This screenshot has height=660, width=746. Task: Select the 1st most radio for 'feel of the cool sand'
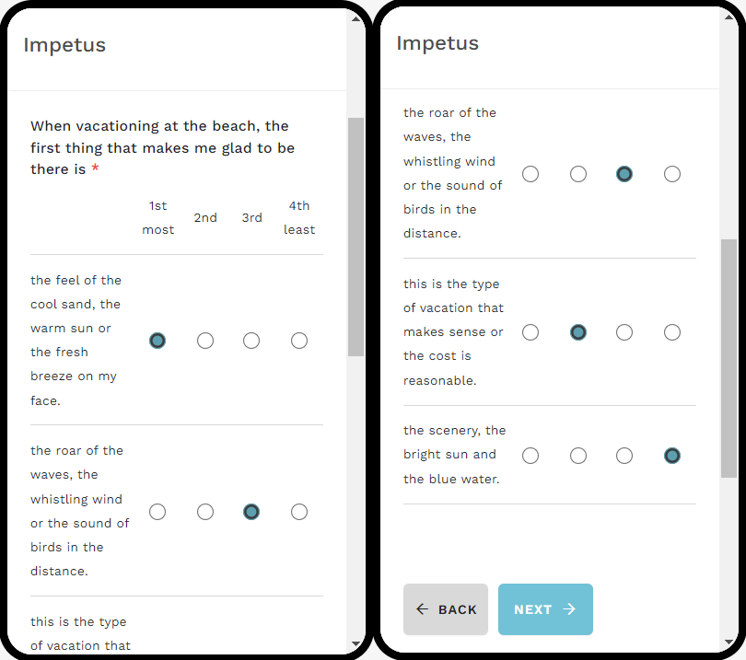[x=157, y=341]
